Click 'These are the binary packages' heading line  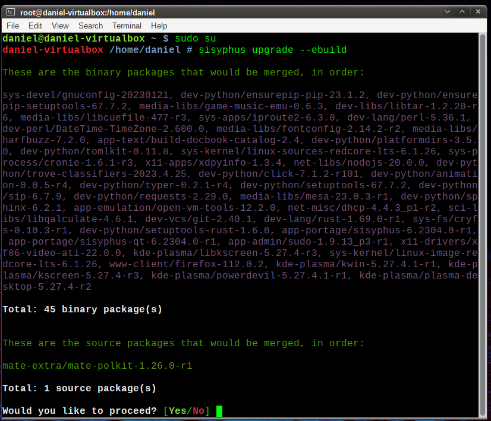coord(184,72)
